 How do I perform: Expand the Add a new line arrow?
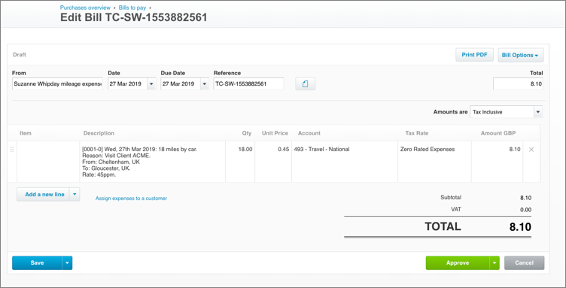pyautogui.click(x=75, y=194)
